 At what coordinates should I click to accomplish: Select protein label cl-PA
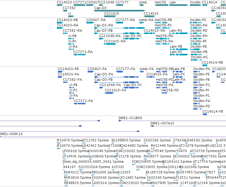coord(74,96)
